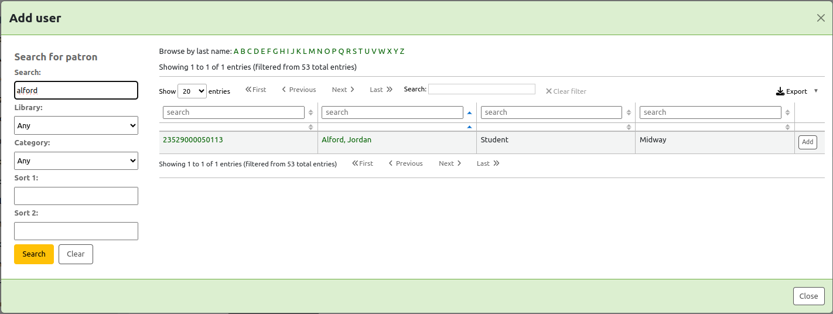Click the Clear filter button
The width and height of the screenshot is (833, 314).
point(566,91)
